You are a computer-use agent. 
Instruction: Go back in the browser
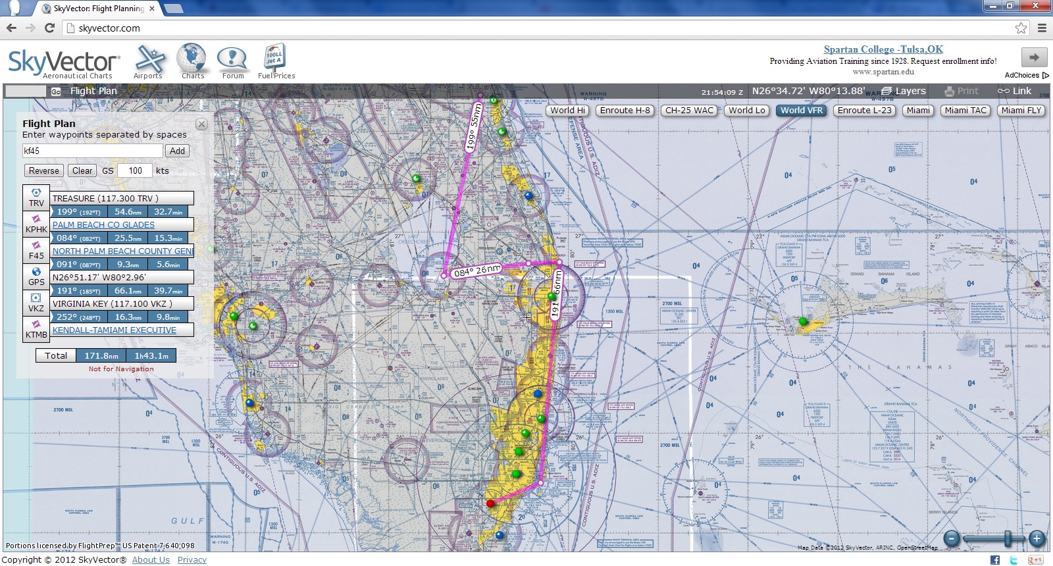11,28
